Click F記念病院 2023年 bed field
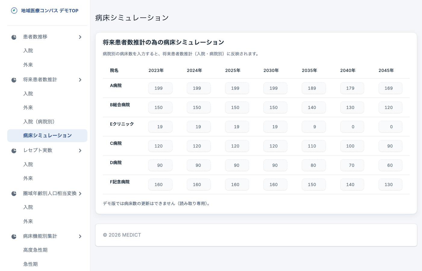The image size is (422, 271). pyautogui.click(x=160, y=185)
